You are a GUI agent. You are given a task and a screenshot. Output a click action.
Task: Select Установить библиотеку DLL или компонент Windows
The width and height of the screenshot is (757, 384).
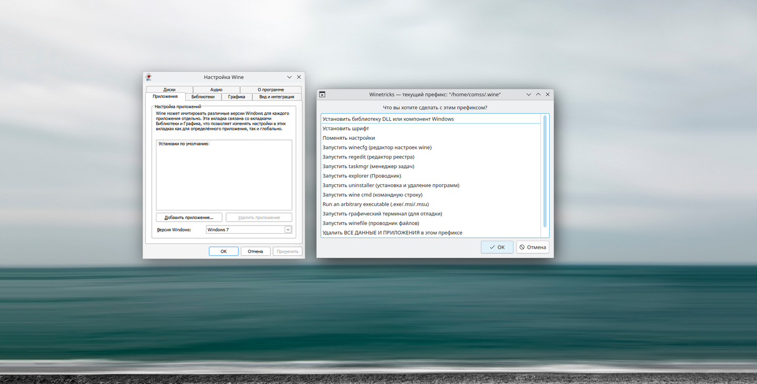(431, 119)
